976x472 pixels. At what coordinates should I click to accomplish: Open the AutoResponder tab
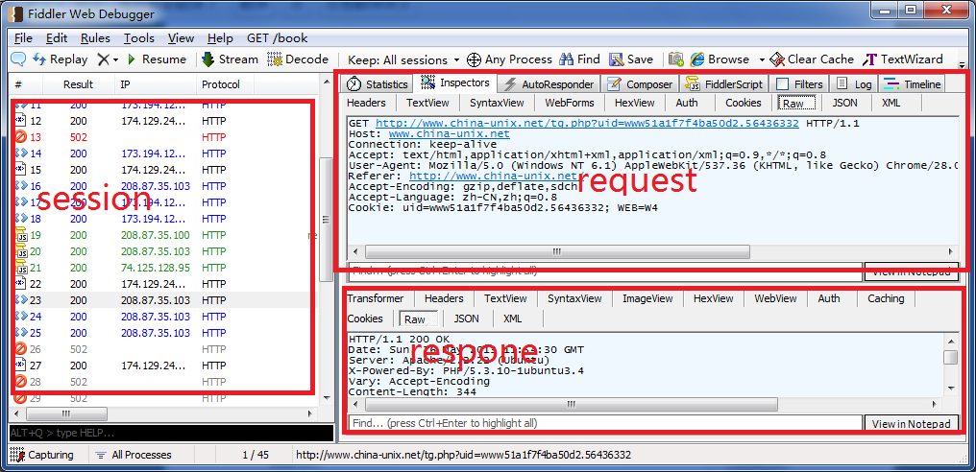pyautogui.click(x=549, y=84)
